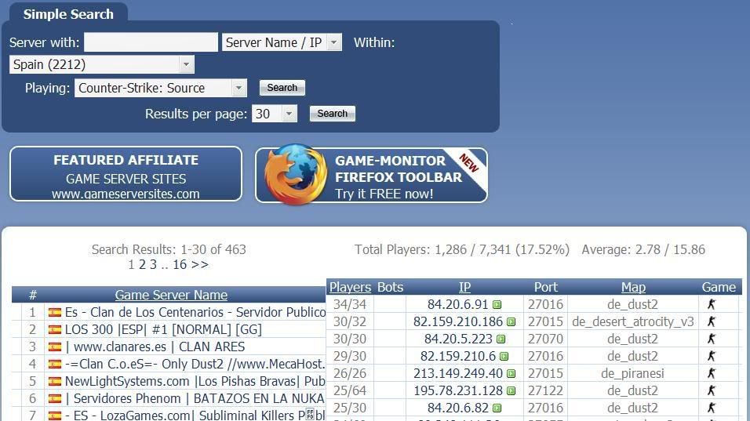Click Counter-Strike game icon in de_desert_atrocity_v3 row
This screenshot has width=750, height=421.
pyautogui.click(x=712, y=321)
